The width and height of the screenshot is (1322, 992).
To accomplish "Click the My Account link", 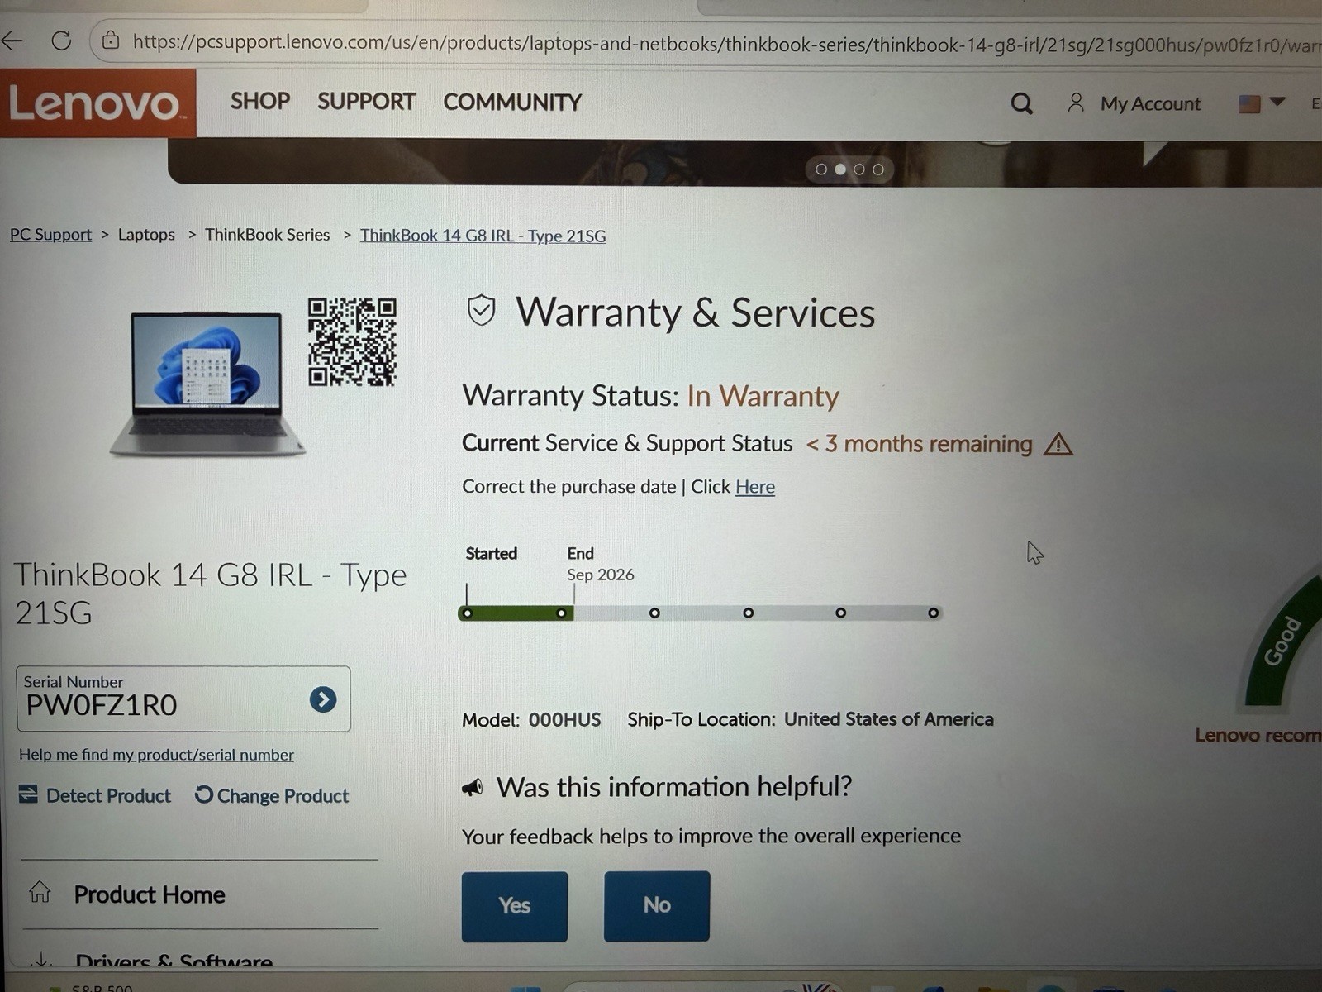I will 1150,103.
